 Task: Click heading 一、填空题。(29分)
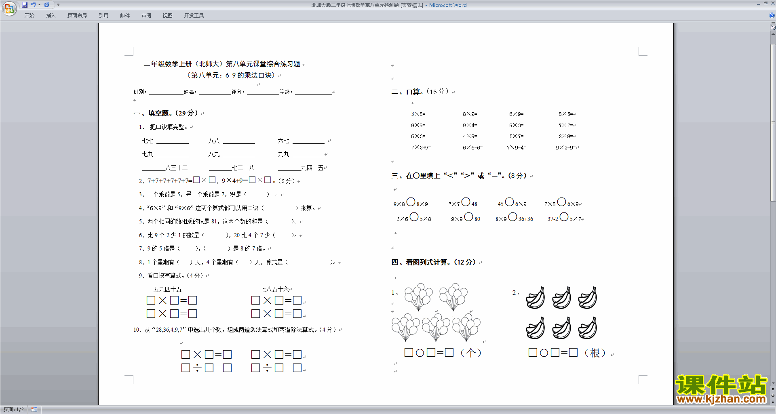coord(166,113)
